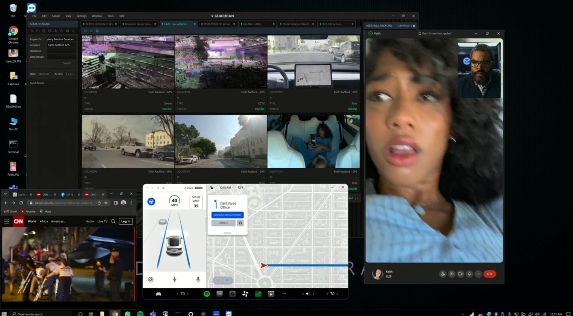Open the folder icon in Search Engine toolbar

(38, 31)
